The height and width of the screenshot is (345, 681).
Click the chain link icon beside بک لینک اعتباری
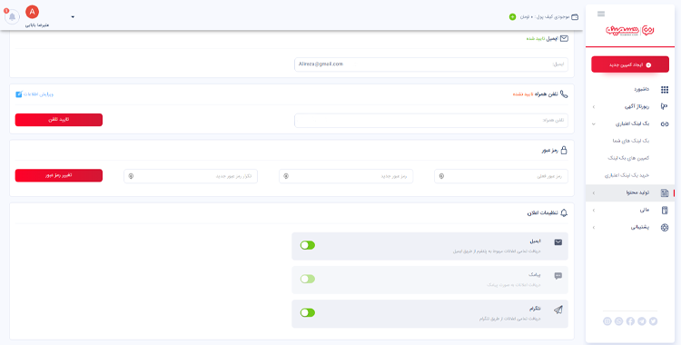click(x=665, y=123)
